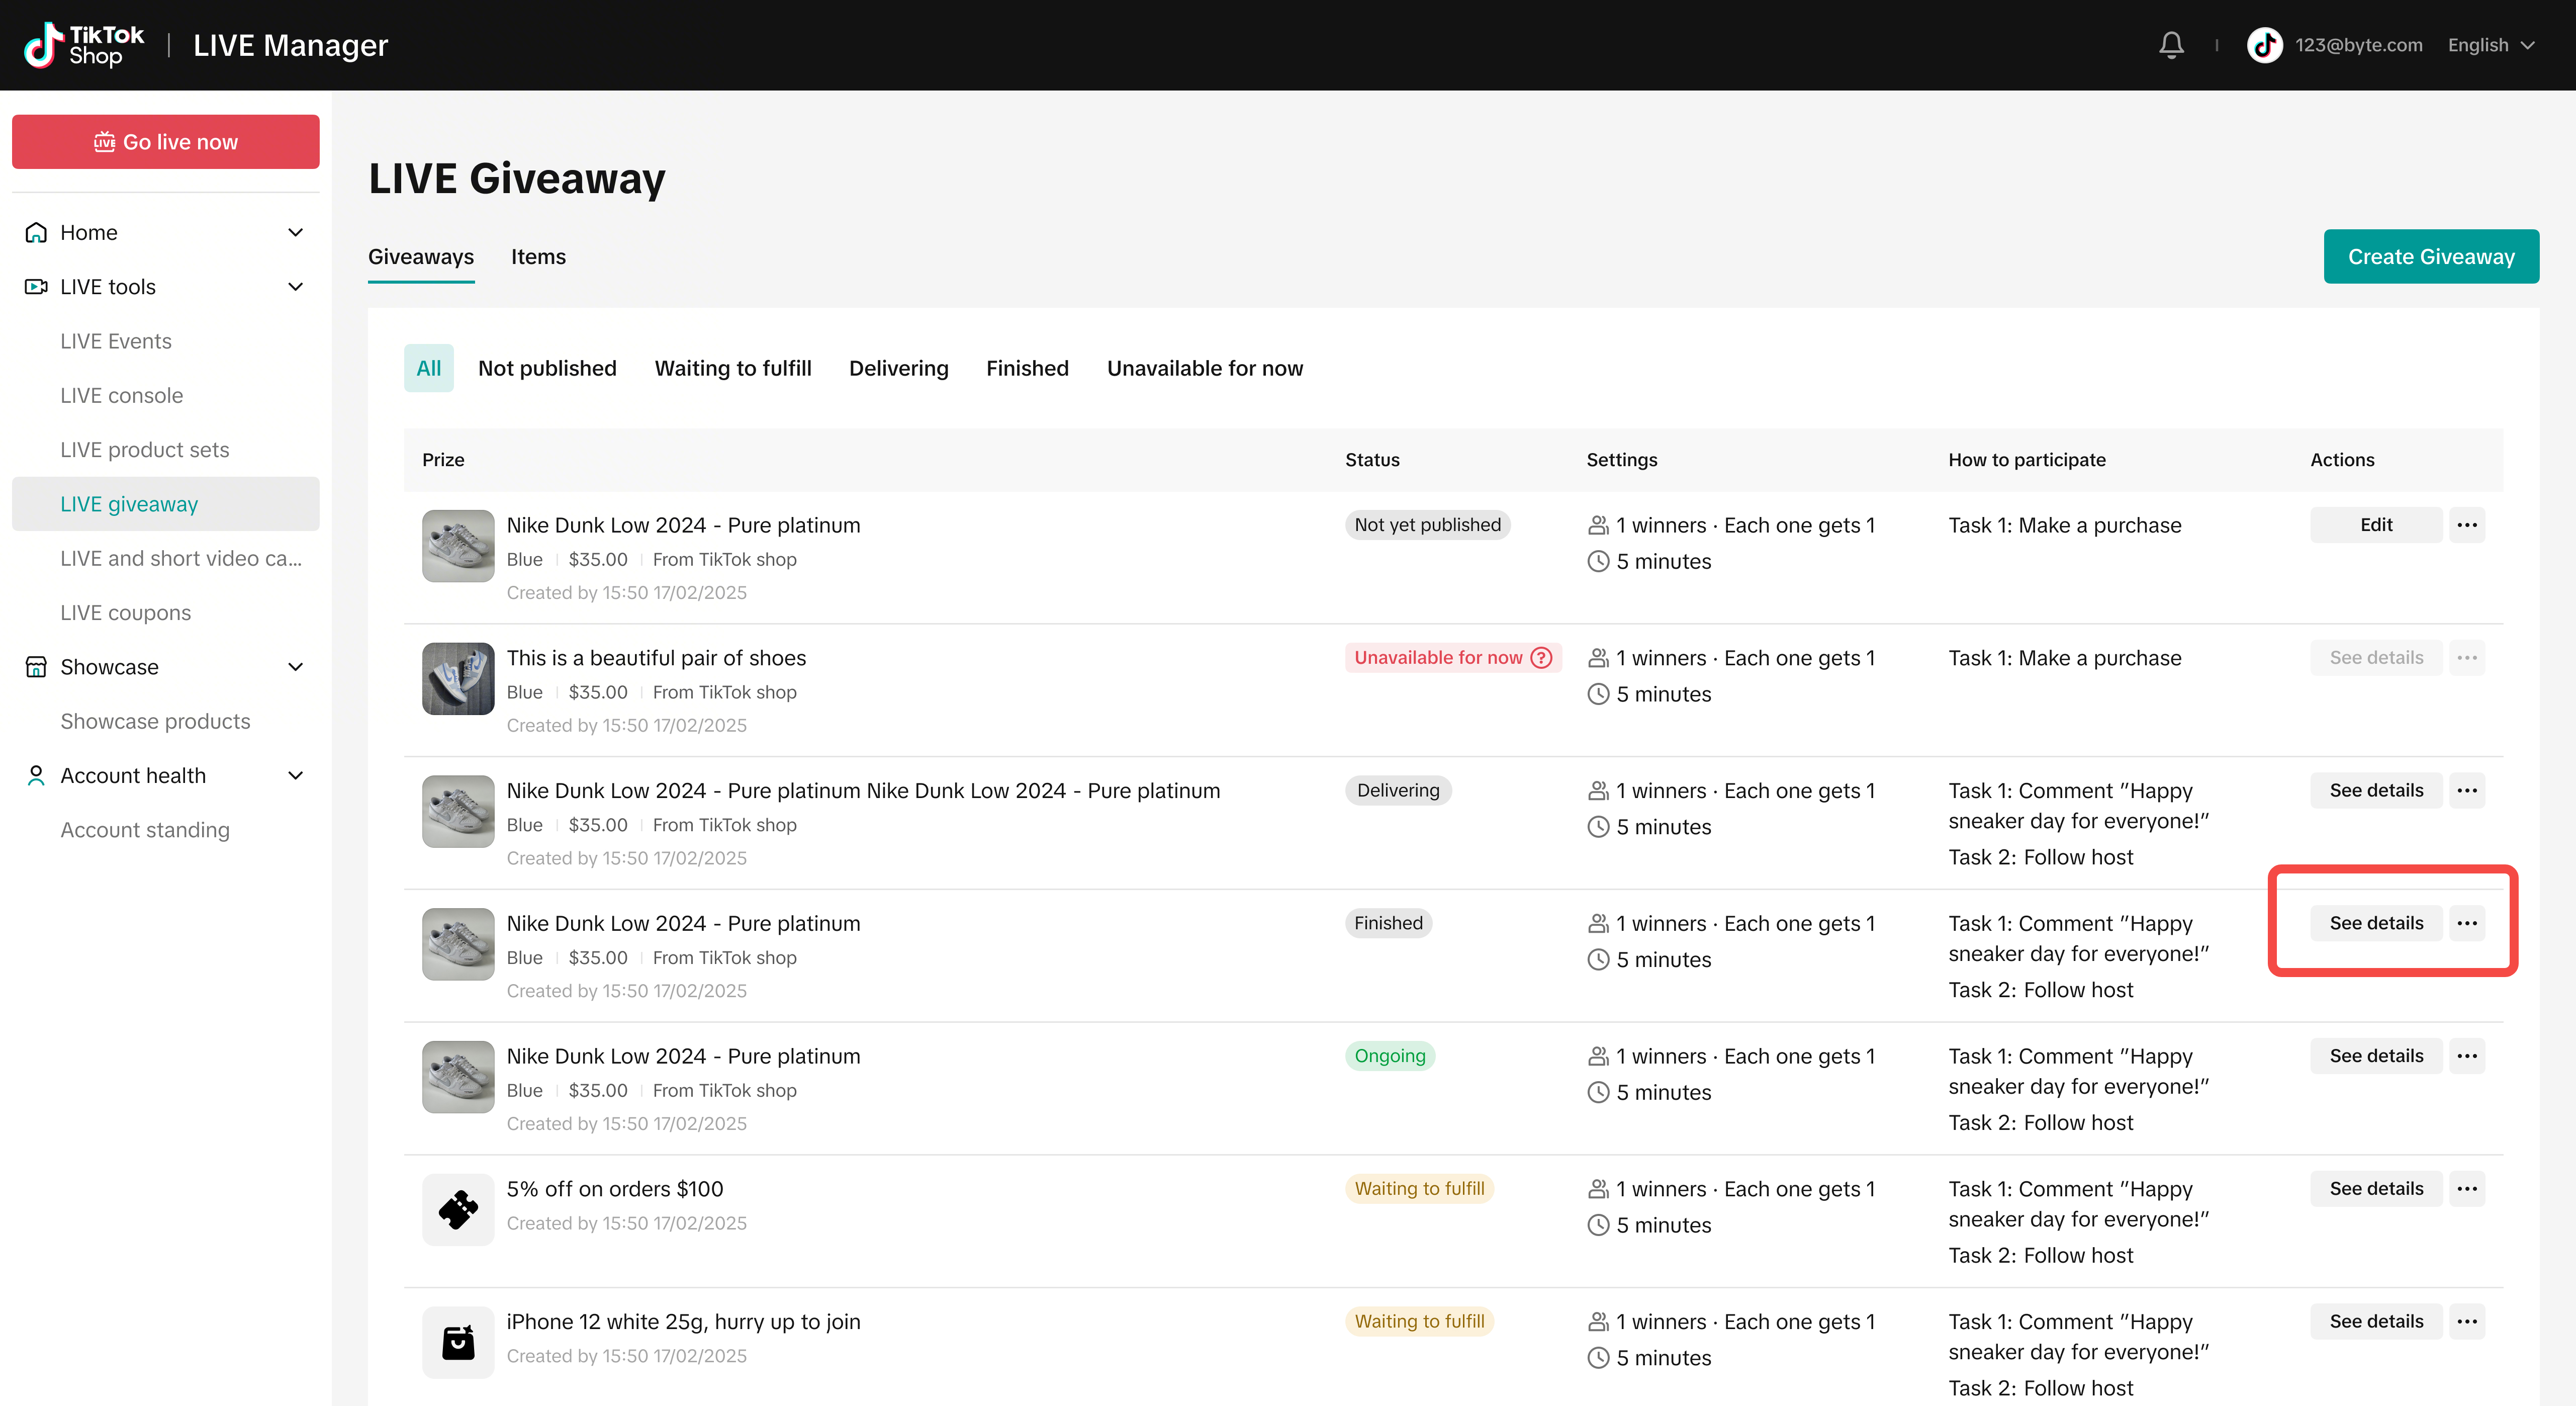Click the Showcase storefront icon
The height and width of the screenshot is (1406, 2576).
(36, 667)
